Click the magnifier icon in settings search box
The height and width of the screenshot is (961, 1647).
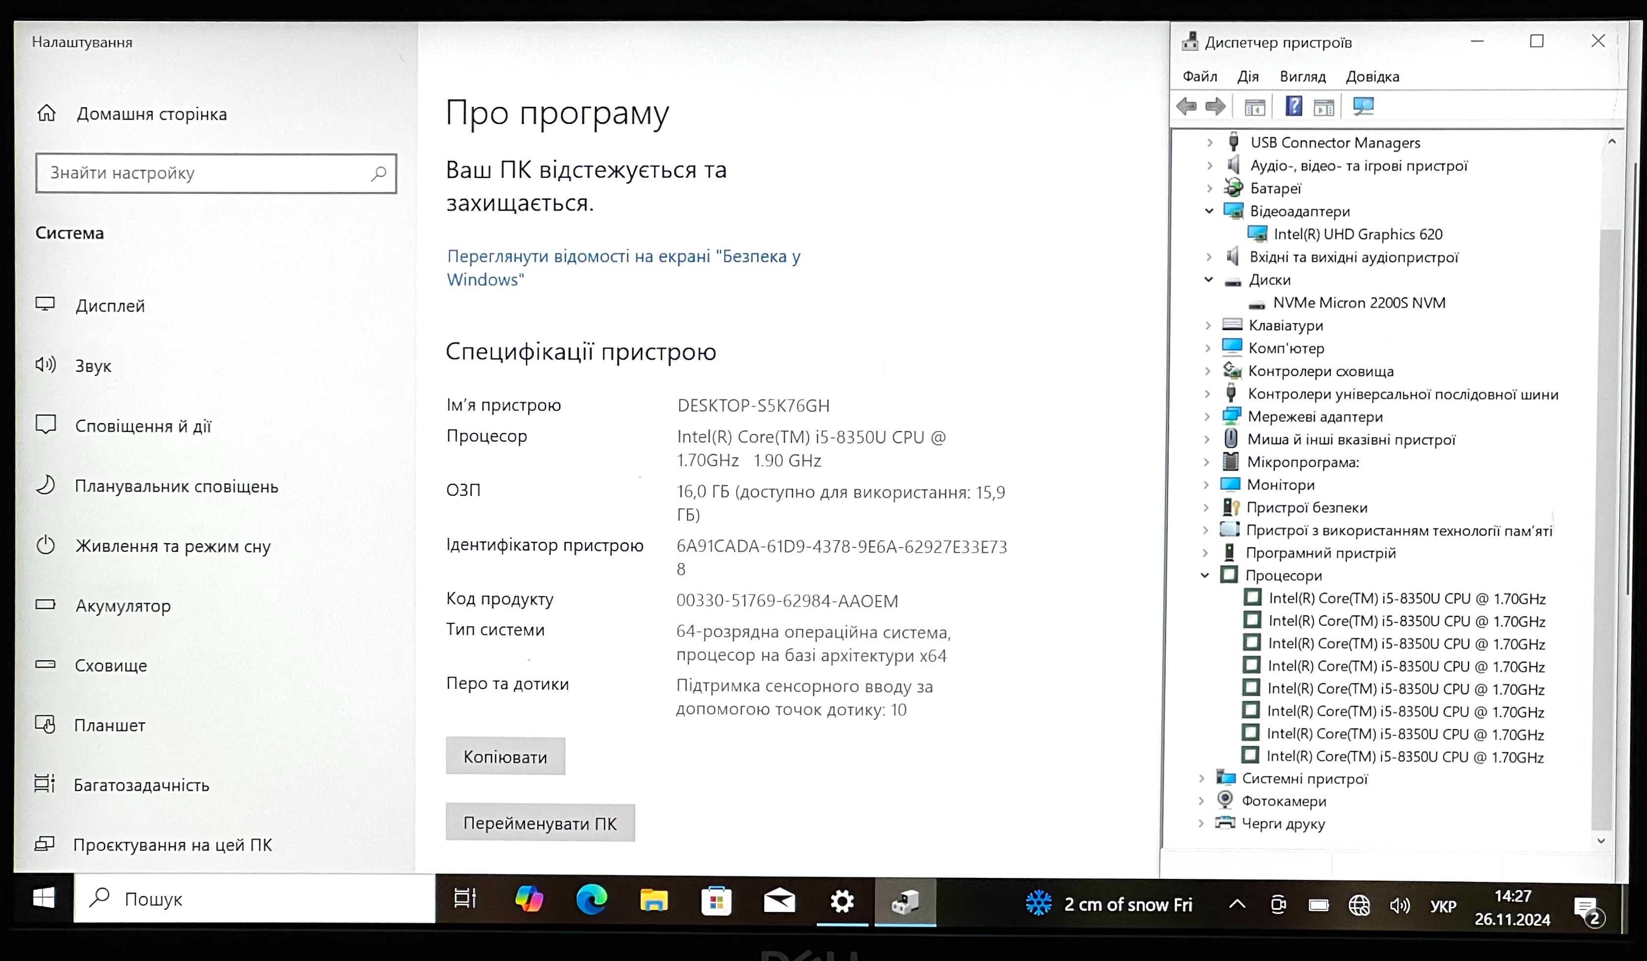(378, 173)
